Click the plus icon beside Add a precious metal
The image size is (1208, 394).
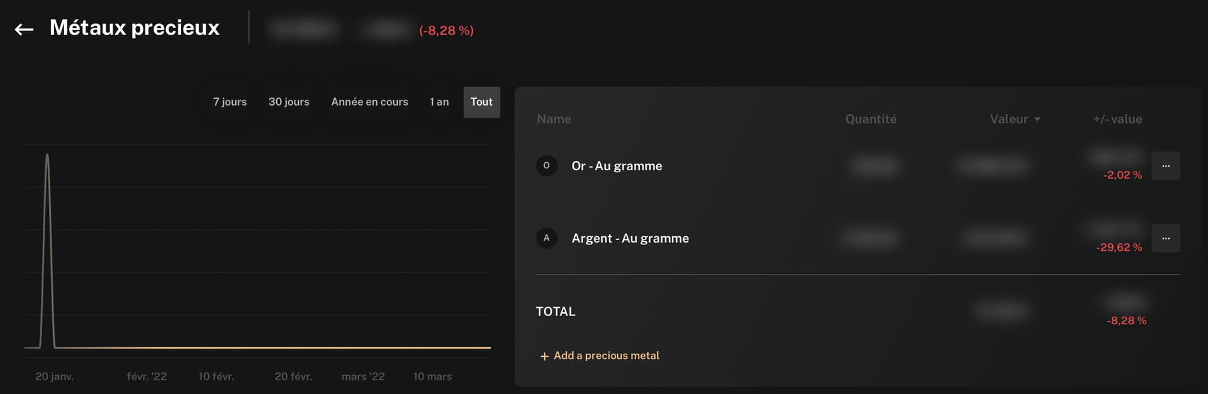(544, 356)
